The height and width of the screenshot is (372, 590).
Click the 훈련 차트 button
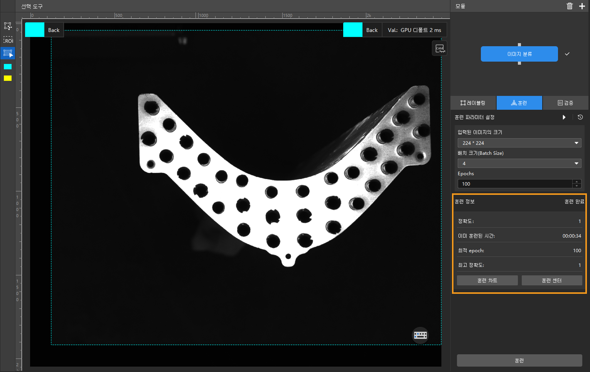point(487,280)
